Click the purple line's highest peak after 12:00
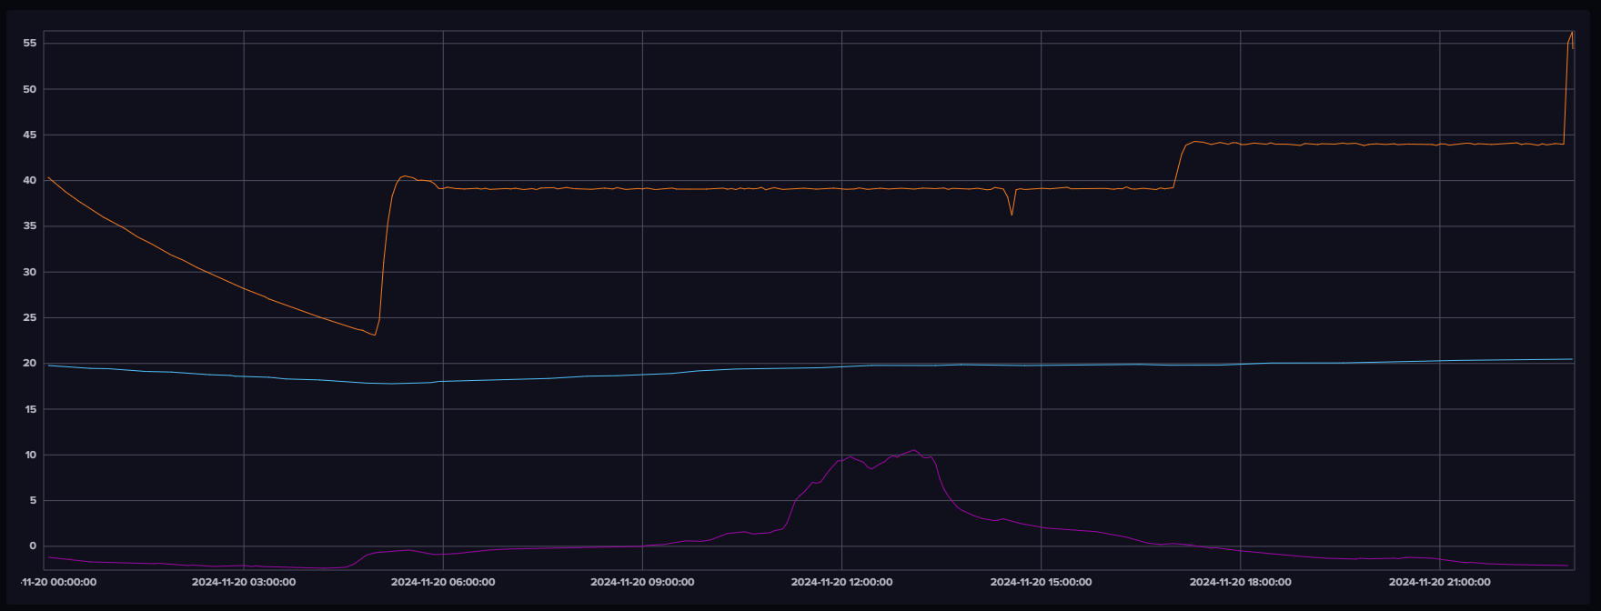The height and width of the screenshot is (611, 1601). coord(914,450)
